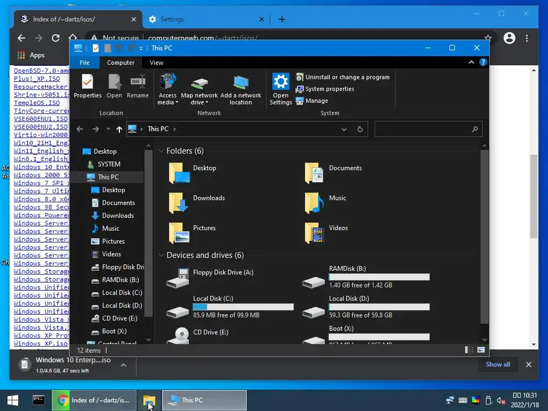Open Windows_XP.iso link in browser
The image size is (548, 411).
(41, 344)
